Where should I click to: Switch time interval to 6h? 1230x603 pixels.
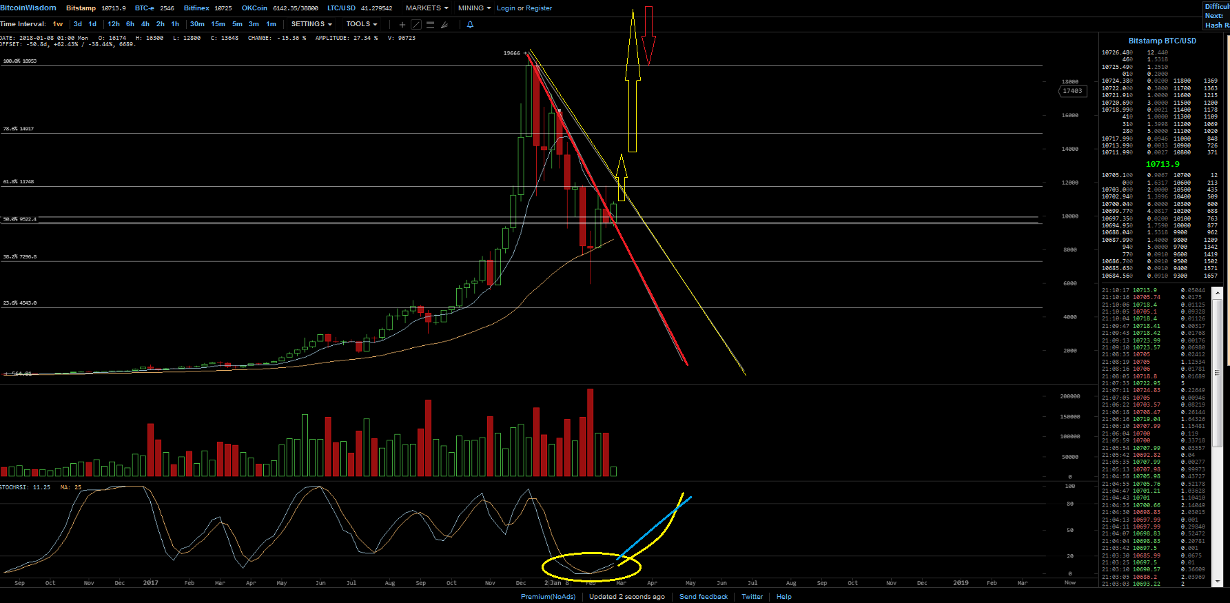(130, 24)
